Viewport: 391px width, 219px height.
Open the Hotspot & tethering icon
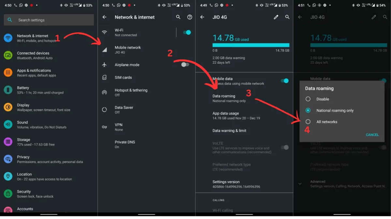[104, 92]
